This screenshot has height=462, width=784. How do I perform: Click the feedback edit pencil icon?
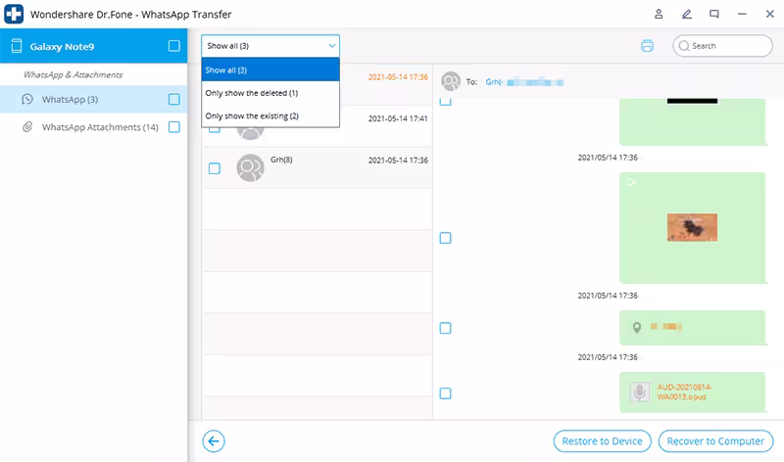coord(687,14)
